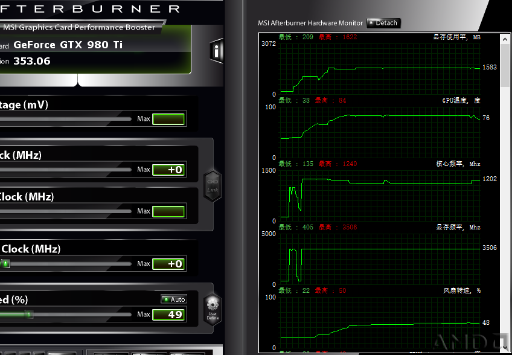The height and width of the screenshot is (355, 512).
Task: Click the Memory Clock +0 value field
Action: tap(169, 264)
